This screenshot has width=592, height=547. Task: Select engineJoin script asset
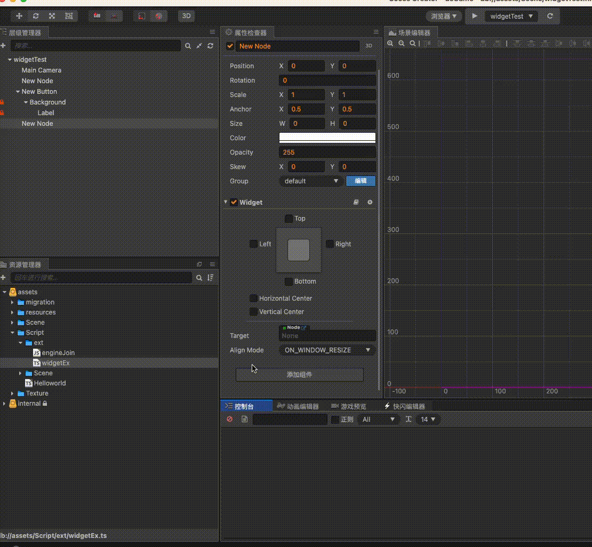(58, 353)
